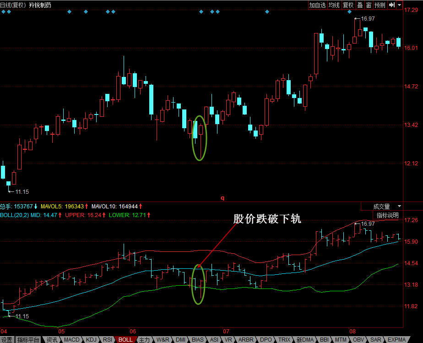The width and height of the screenshot is (423, 343).
Task: Open the 指标平台 indicator platform tab
Action: coord(28,339)
